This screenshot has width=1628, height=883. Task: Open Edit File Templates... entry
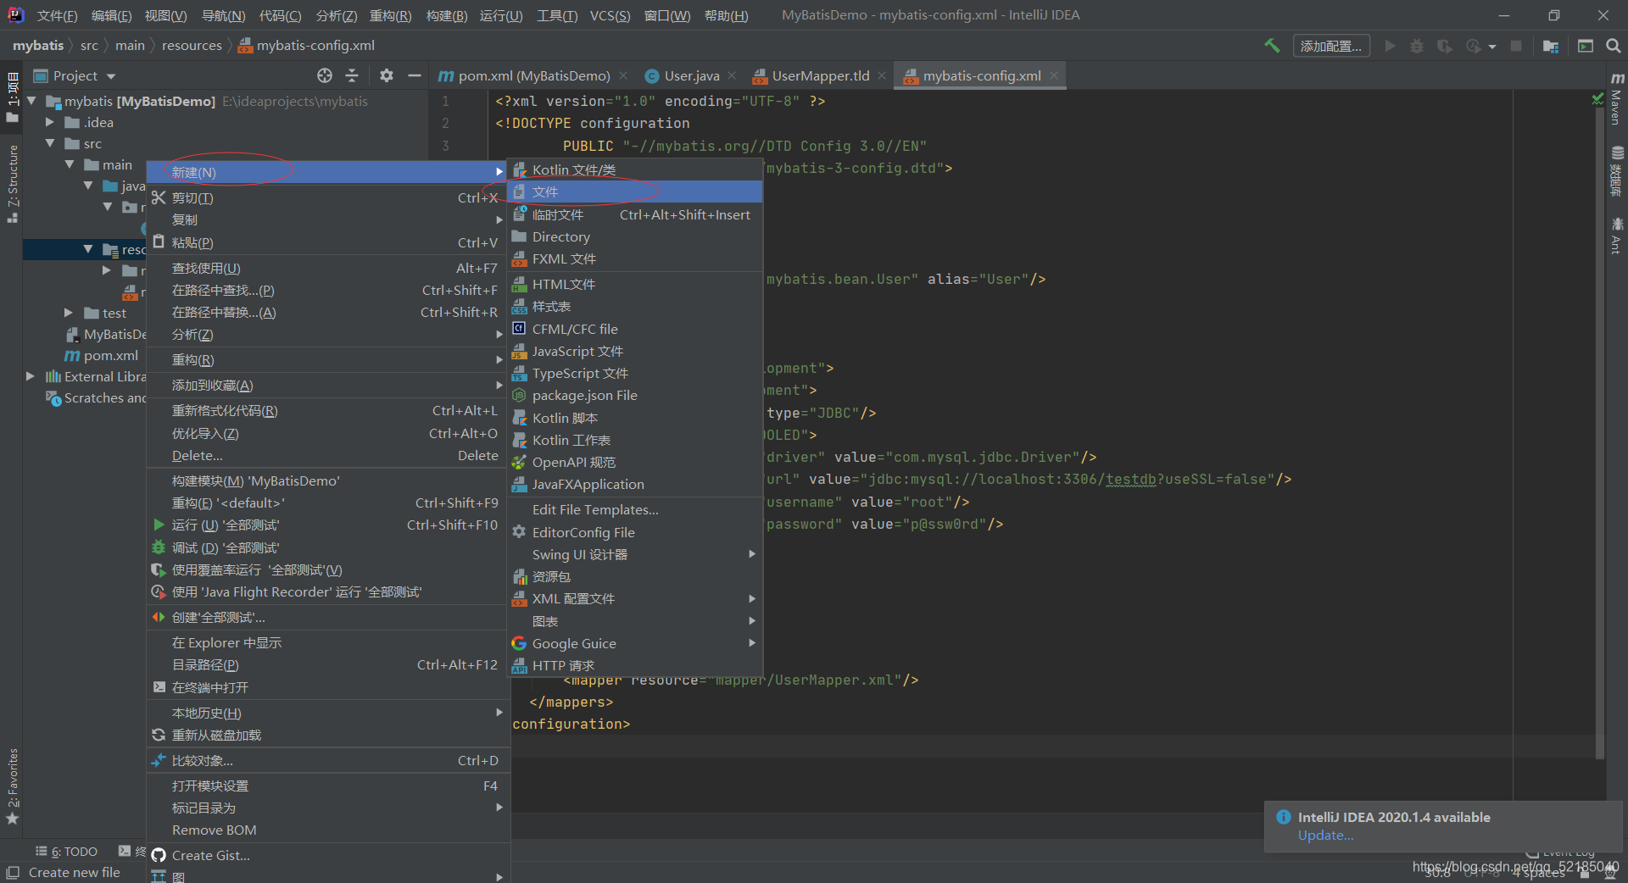tap(634, 509)
